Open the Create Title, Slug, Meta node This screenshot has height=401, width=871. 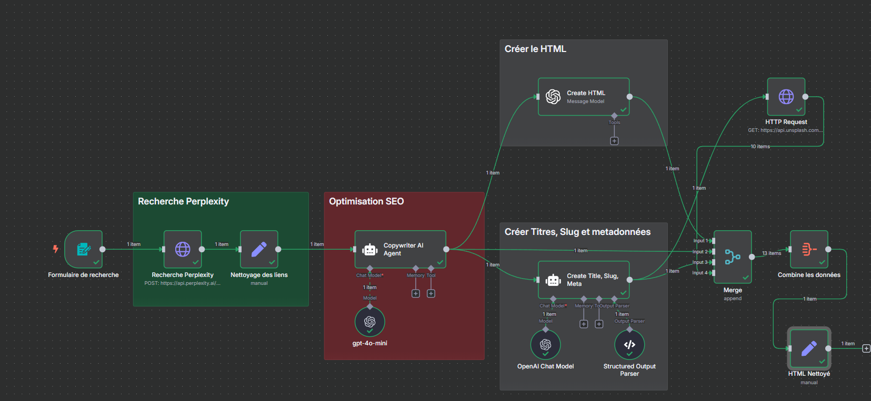[x=583, y=280]
